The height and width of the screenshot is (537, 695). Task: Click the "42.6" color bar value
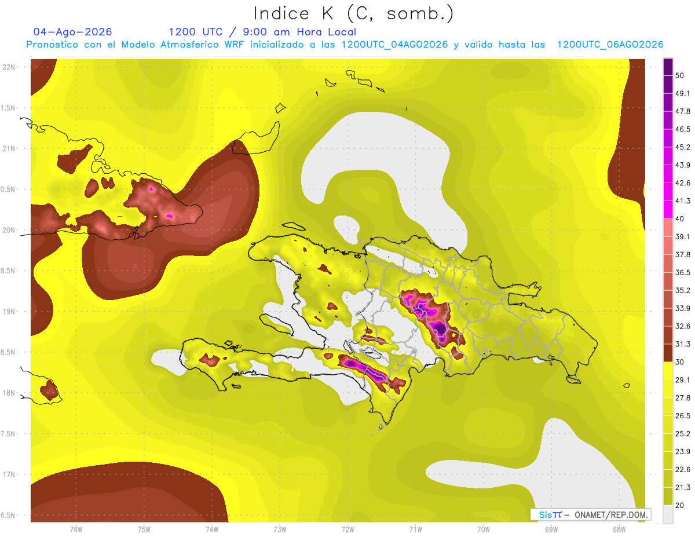(682, 183)
